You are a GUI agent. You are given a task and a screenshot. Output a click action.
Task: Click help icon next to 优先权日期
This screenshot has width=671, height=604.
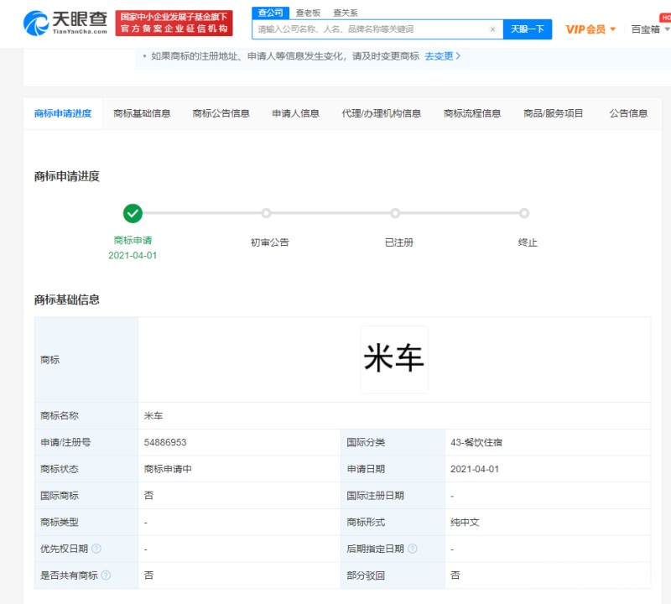coord(96,549)
